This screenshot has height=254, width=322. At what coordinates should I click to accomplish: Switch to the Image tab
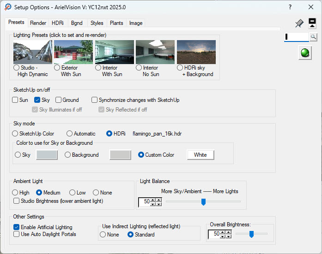136,23
